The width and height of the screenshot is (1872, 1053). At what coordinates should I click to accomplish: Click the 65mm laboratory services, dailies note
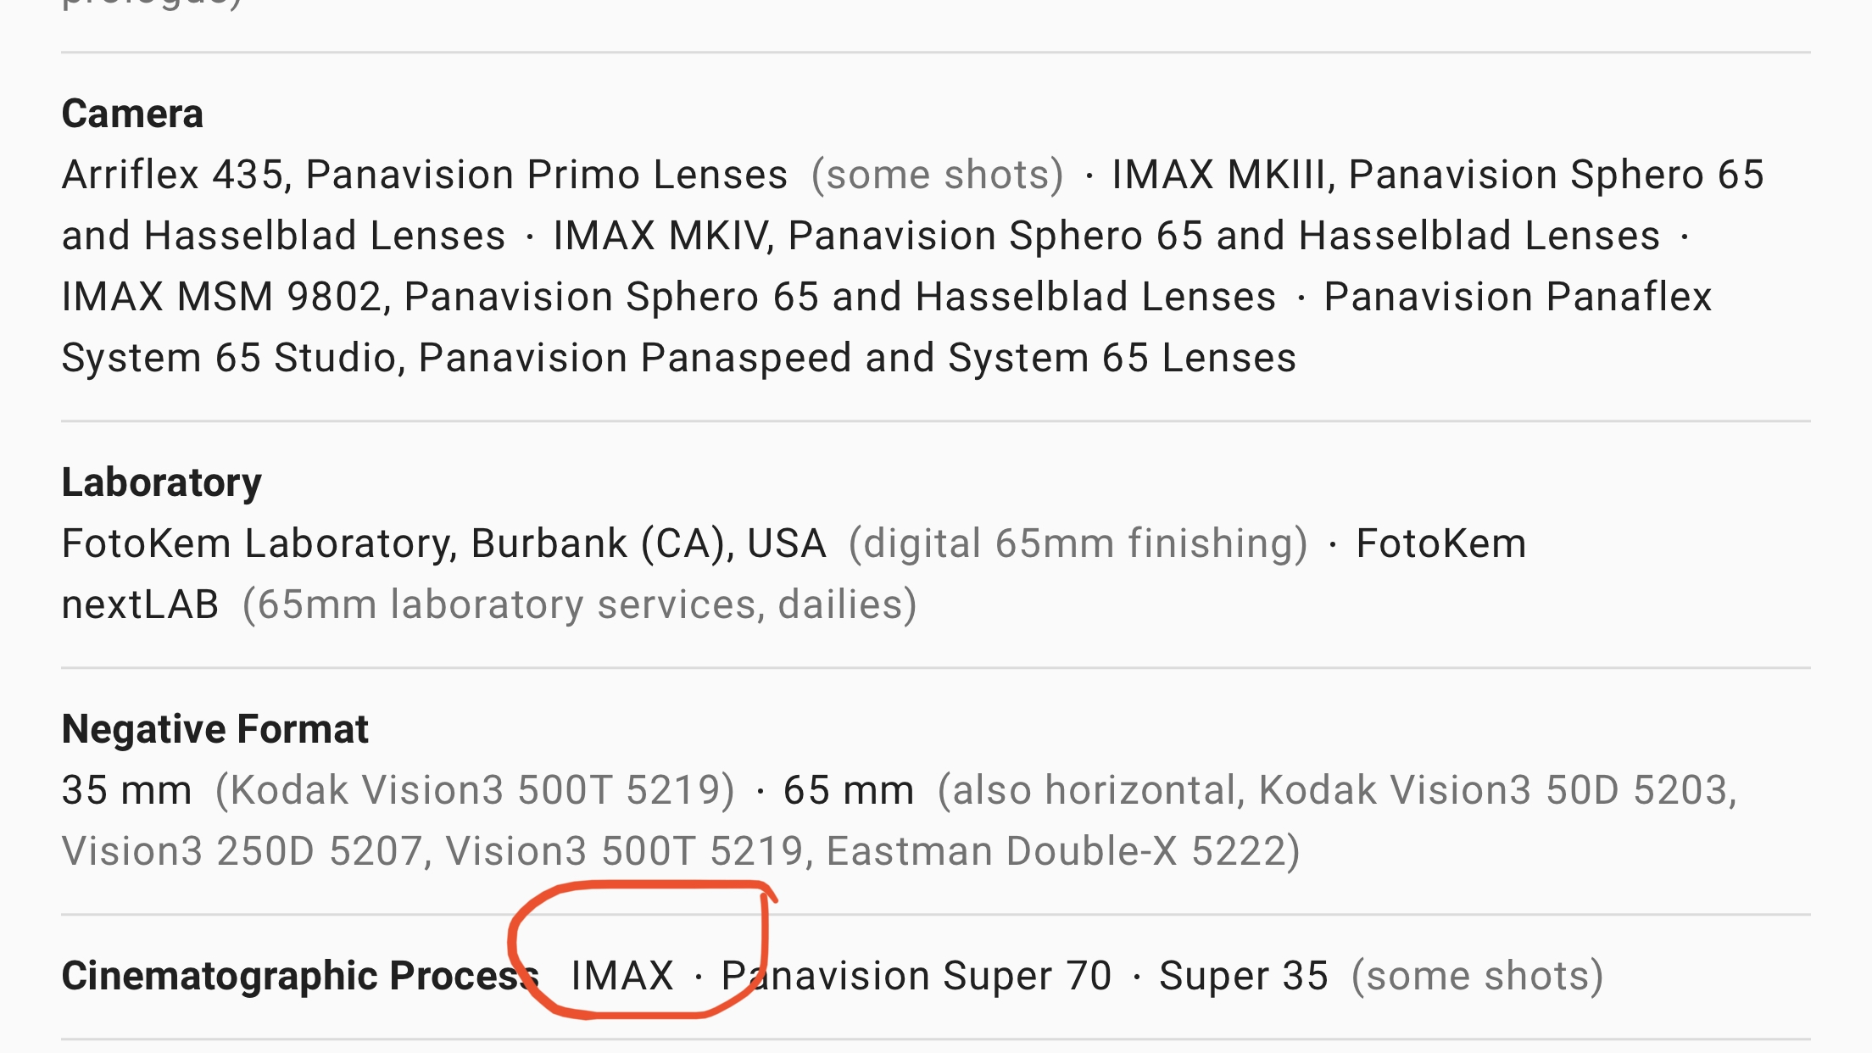tap(580, 604)
